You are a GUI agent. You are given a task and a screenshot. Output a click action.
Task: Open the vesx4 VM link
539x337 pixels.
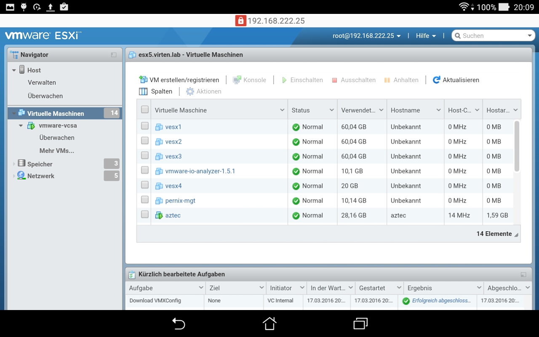173,186
